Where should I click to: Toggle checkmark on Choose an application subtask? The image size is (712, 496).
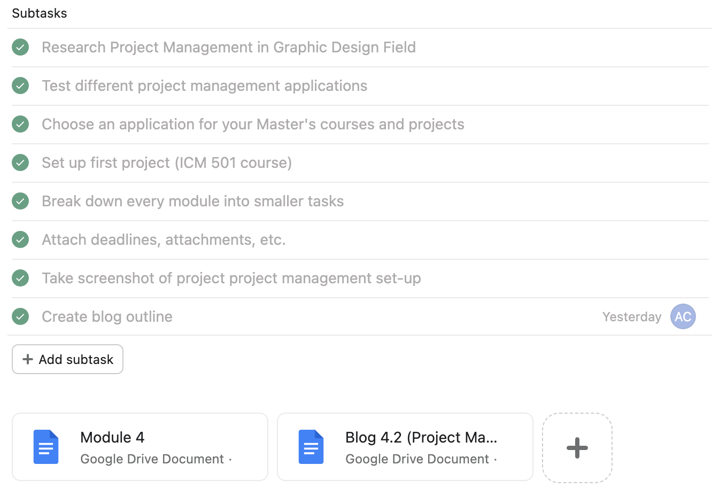[20, 124]
